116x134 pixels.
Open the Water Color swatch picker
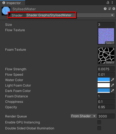(104, 80)
